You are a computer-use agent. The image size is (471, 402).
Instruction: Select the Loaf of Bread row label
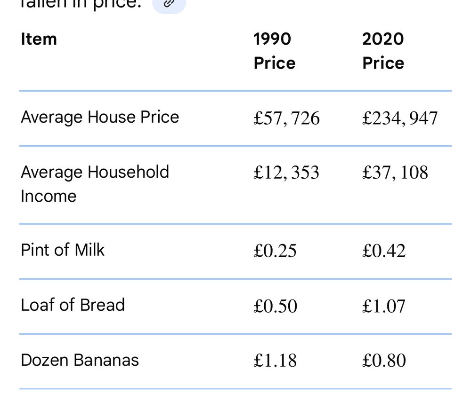pos(73,305)
